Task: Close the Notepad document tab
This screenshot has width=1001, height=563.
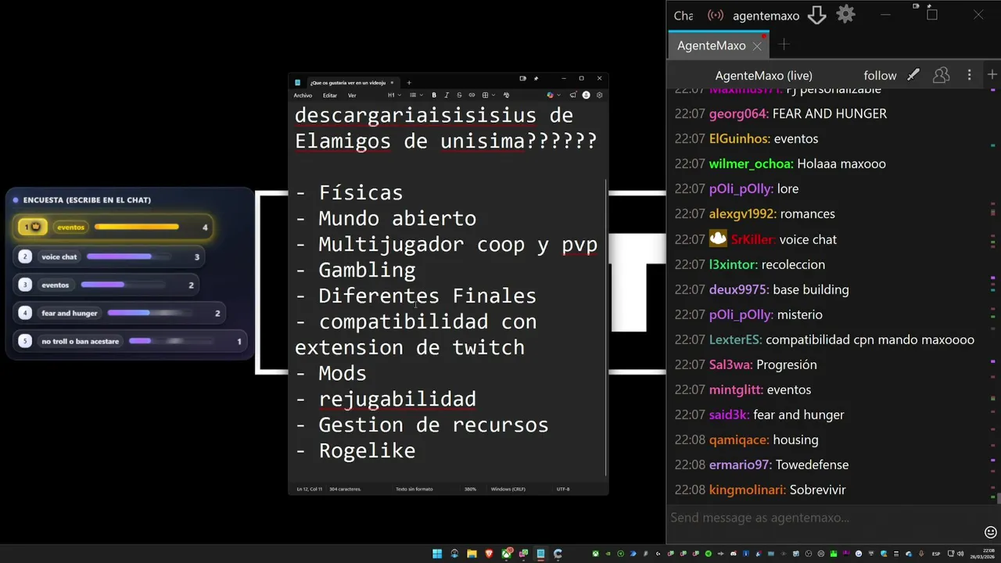Action: tap(393, 83)
